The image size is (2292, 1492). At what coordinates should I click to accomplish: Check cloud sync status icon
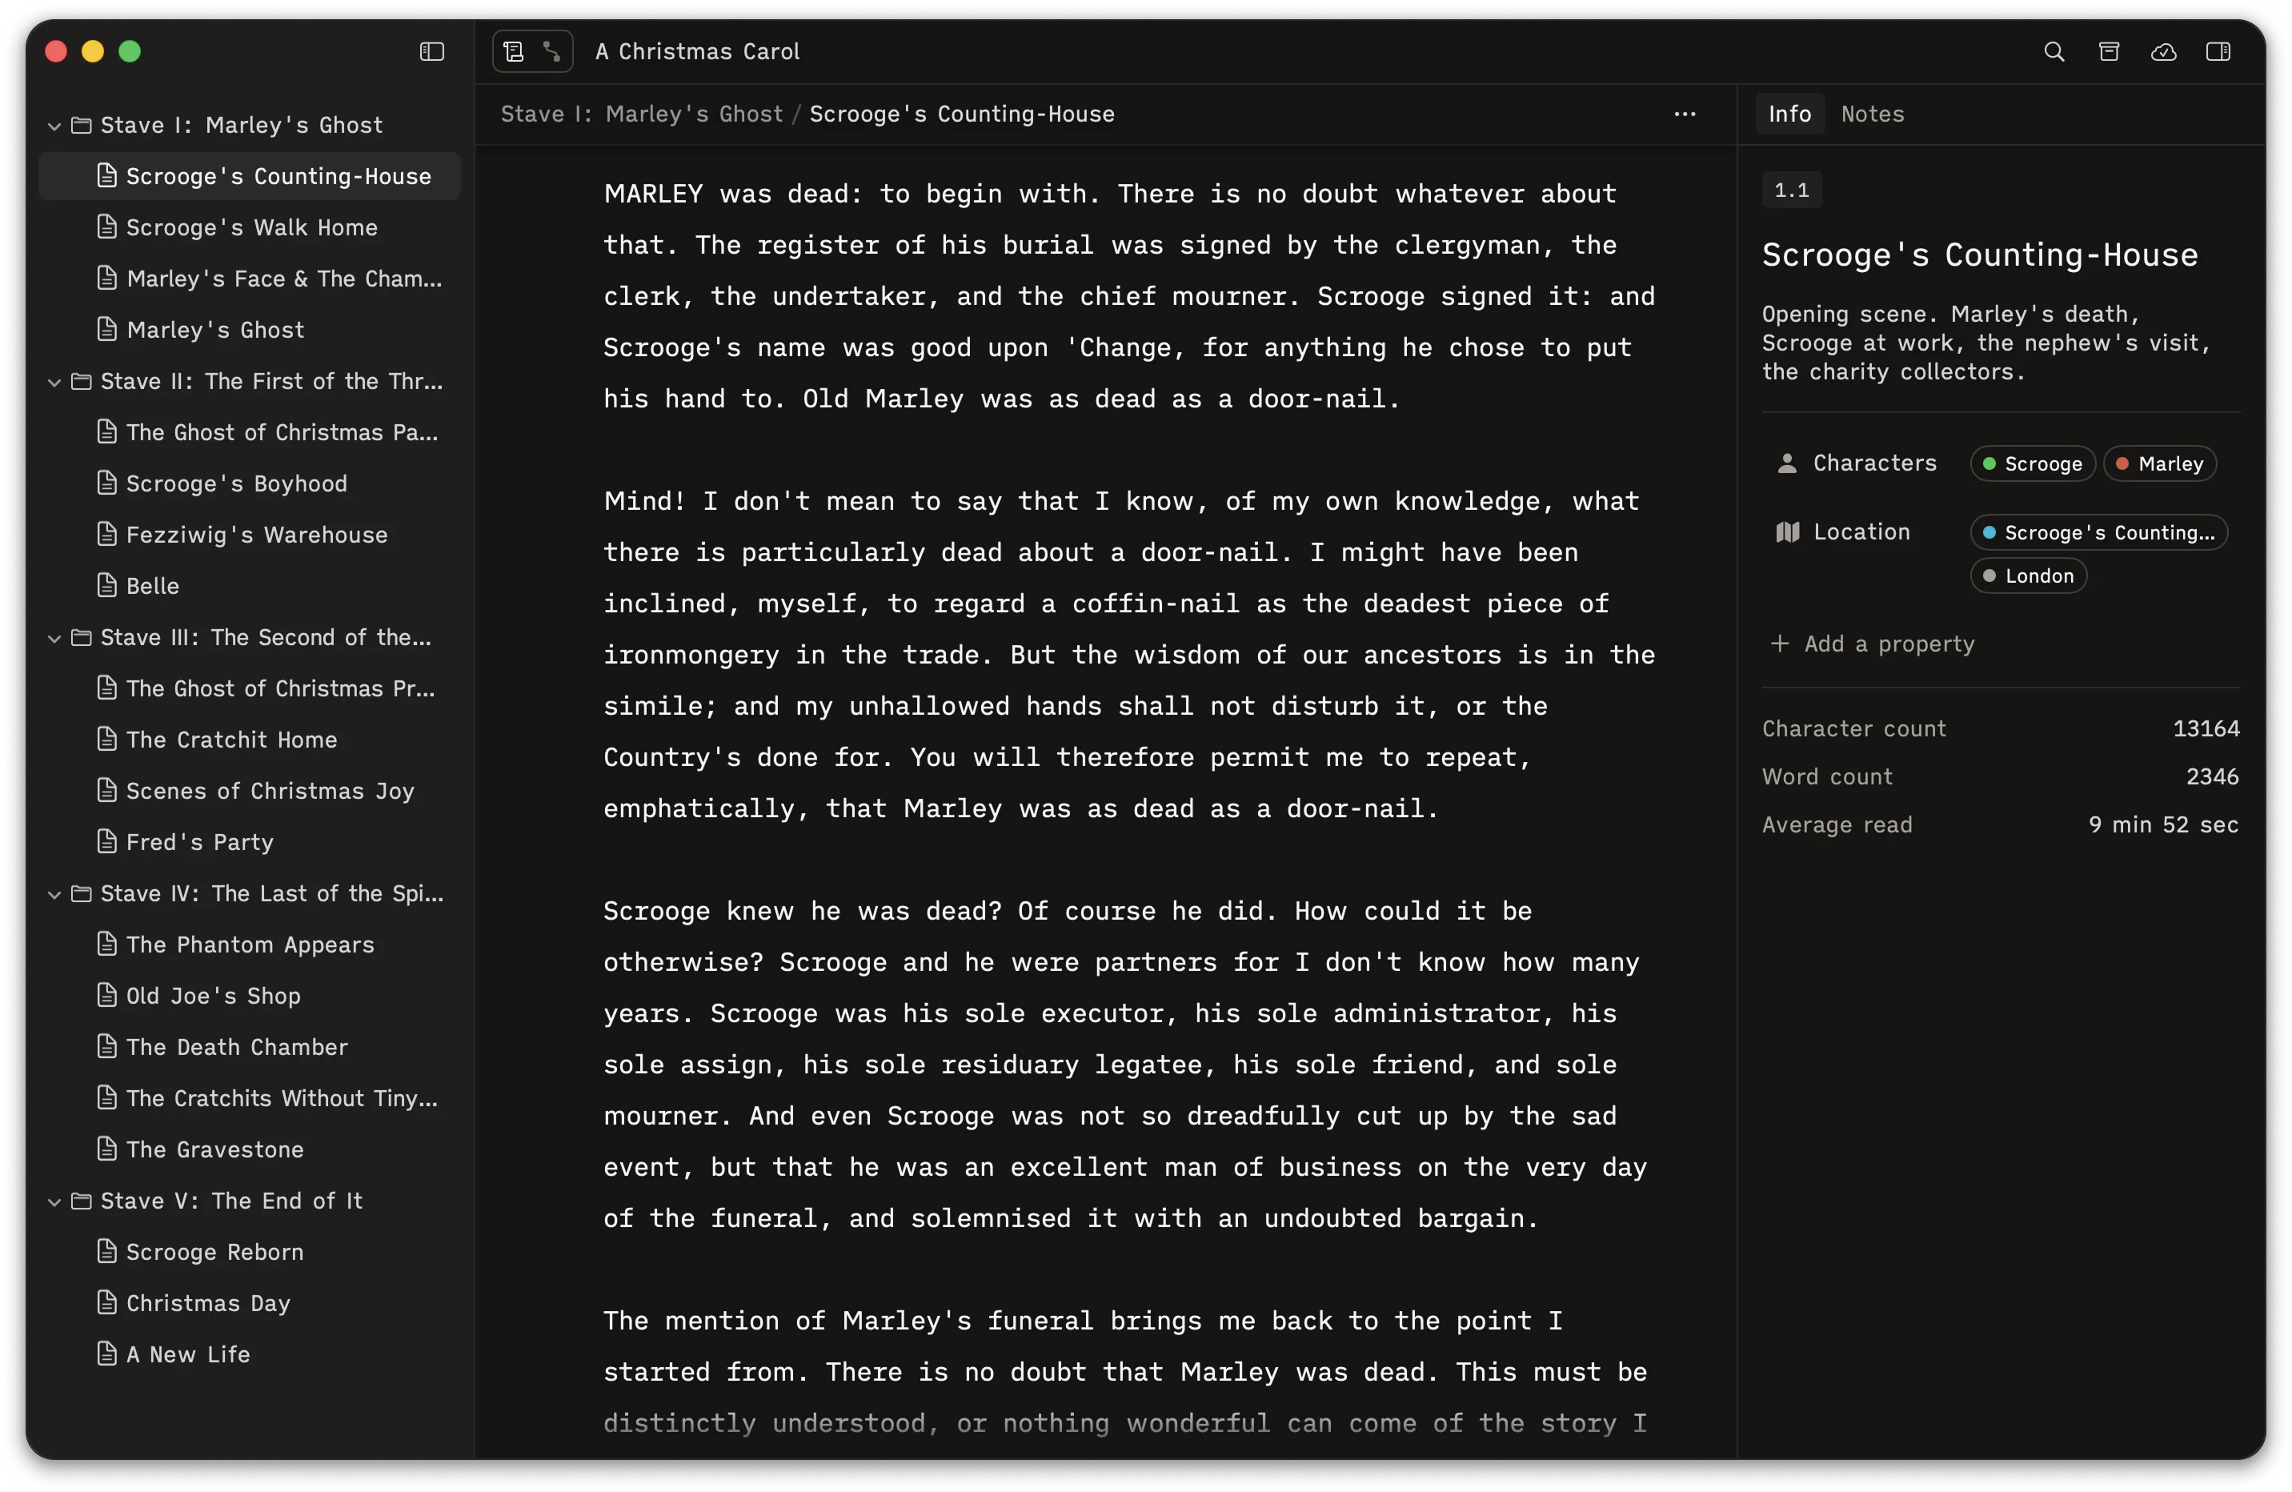(x=2164, y=51)
